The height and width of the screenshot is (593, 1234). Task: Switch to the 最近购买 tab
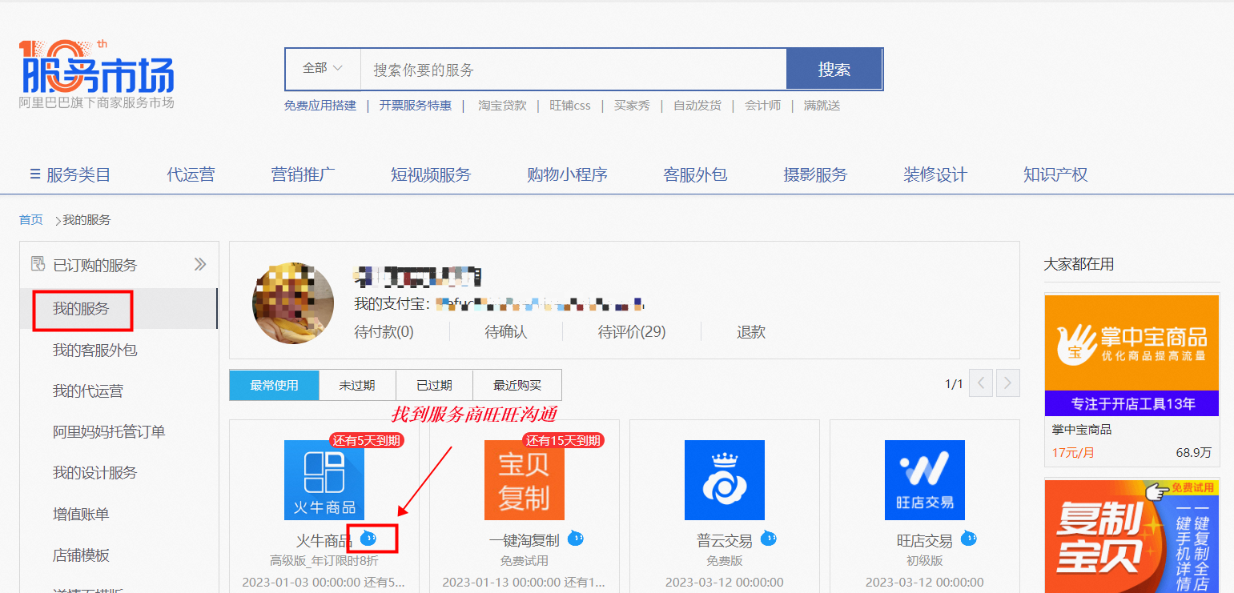[517, 385]
